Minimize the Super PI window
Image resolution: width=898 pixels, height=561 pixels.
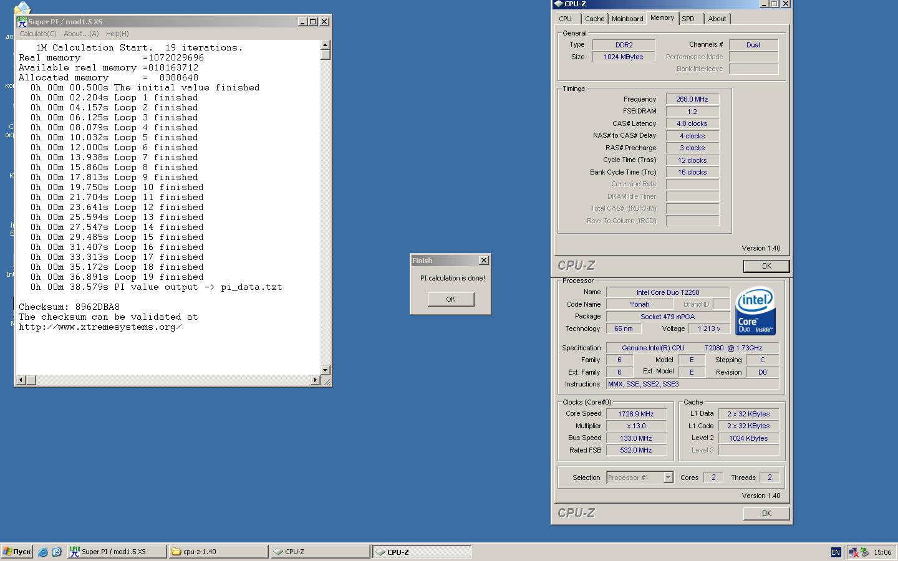pos(302,21)
